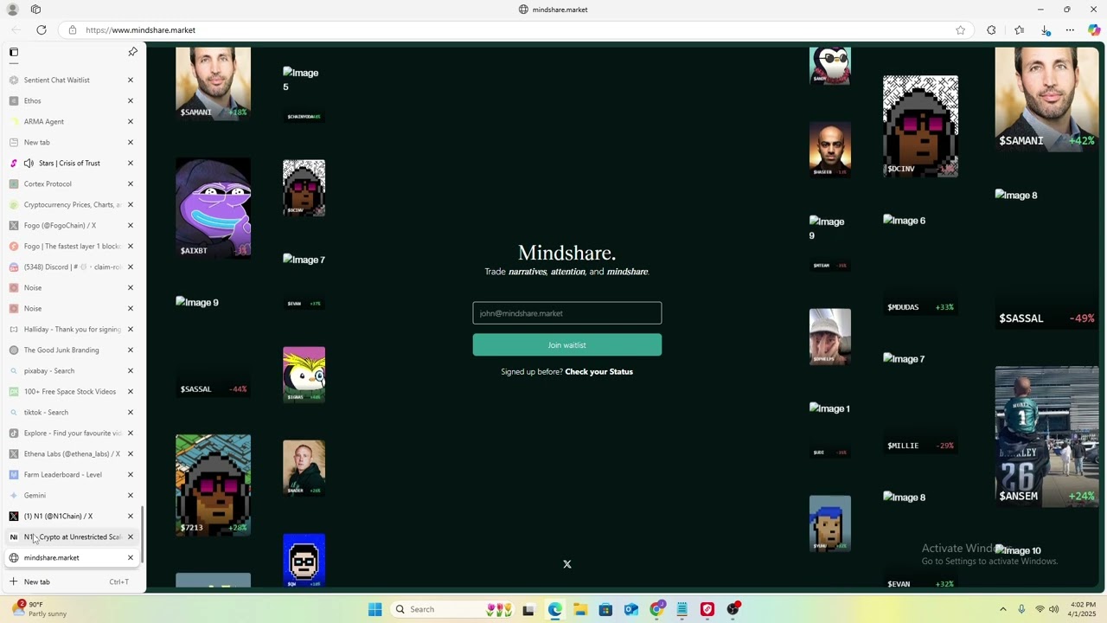Close the mindshare.market tab
1107x623 pixels.
coord(131,557)
